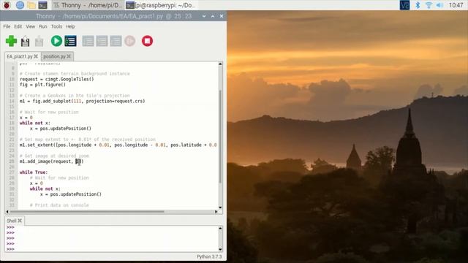Switch to pi@raspberrypi terminal in taskbar
This screenshot has width=468, height=263.
[161, 5]
